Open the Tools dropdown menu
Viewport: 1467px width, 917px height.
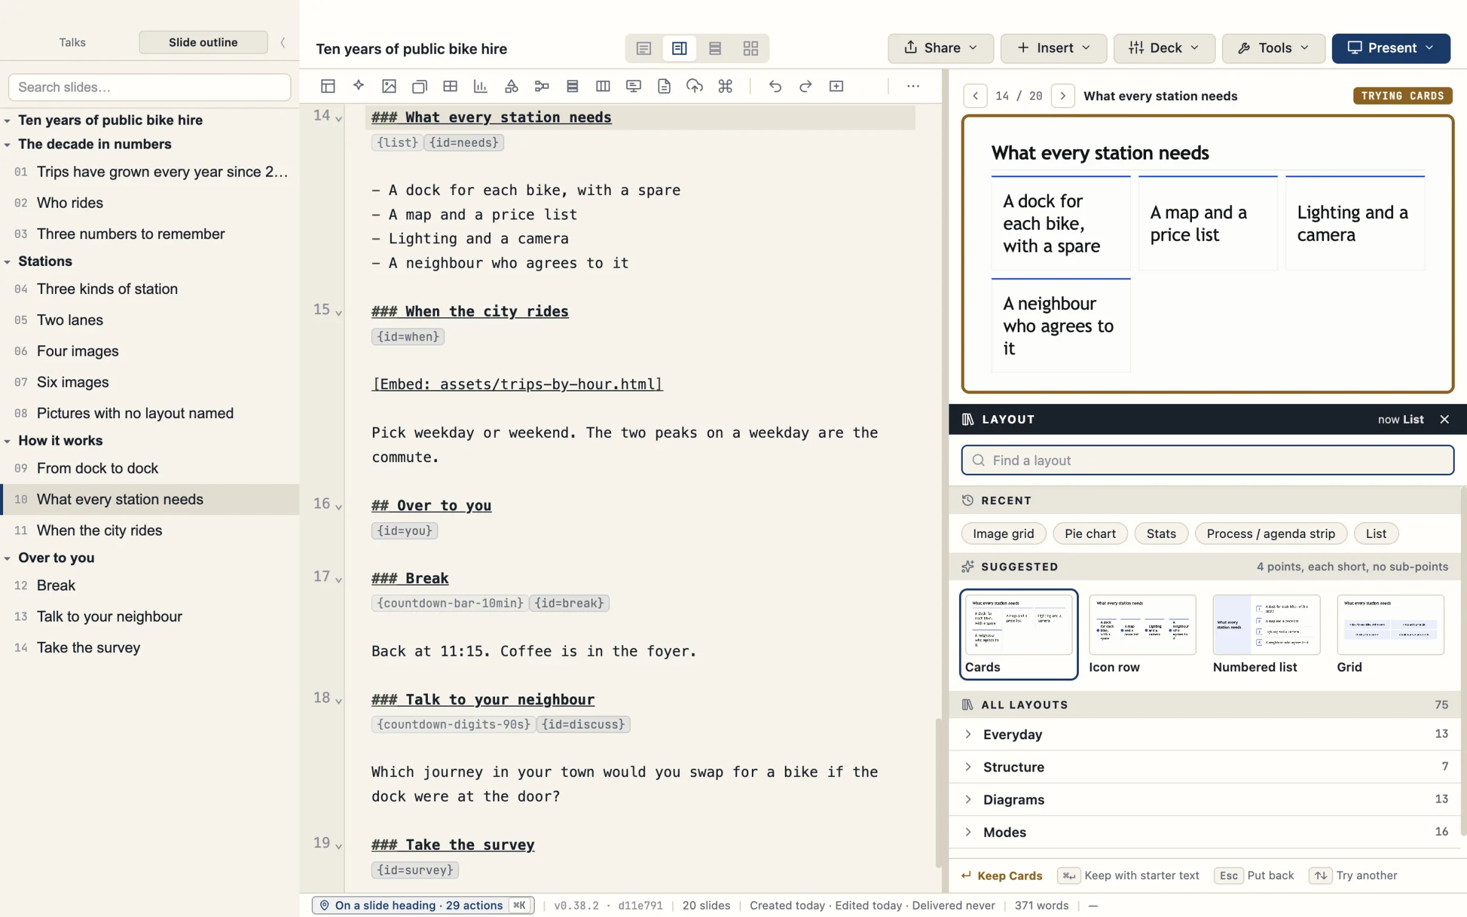(x=1273, y=48)
